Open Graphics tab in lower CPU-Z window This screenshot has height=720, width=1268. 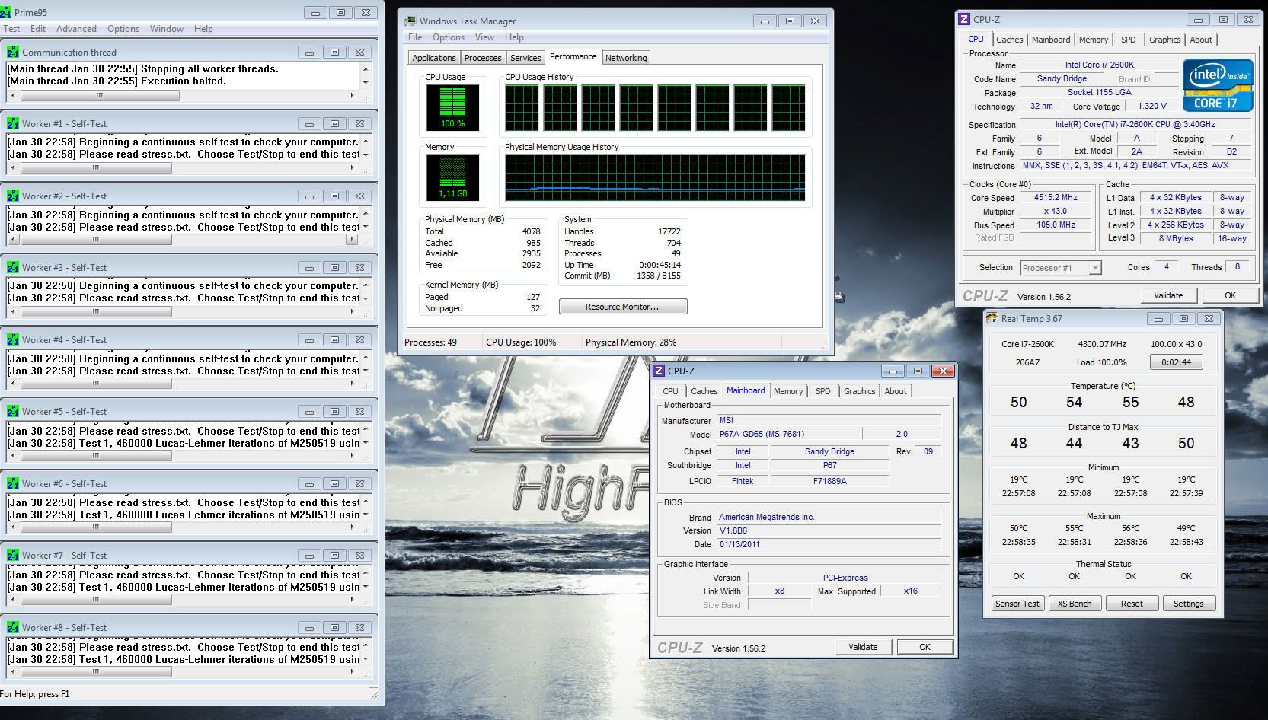pyautogui.click(x=859, y=391)
